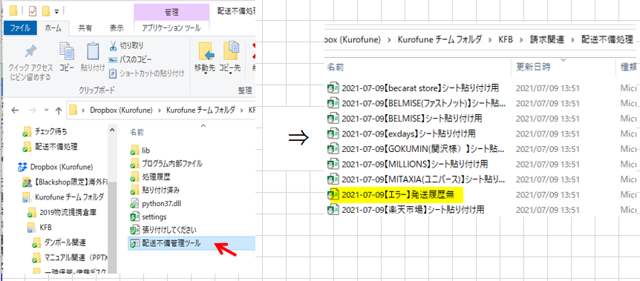Switch to the 表示 ribbon tab
Image resolution: width=640 pixels, height=281 pixels.
pos(117,28)
